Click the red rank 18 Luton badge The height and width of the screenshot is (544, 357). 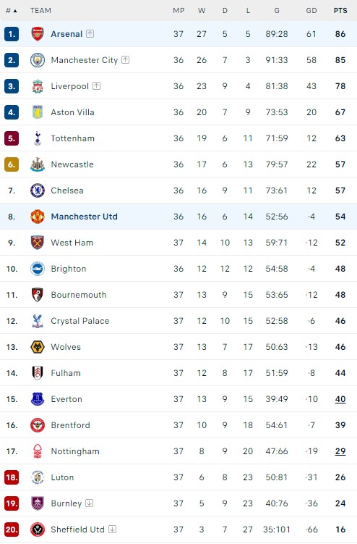point(12,477)
